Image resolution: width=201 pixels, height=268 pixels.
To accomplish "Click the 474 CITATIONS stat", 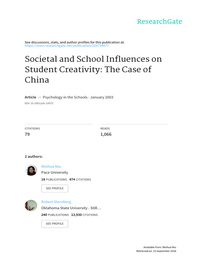I will [x=80, y=180].
